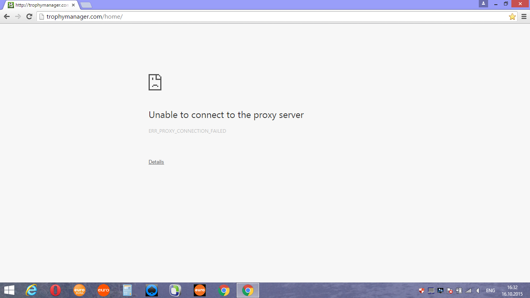Click the active Chrome window taskbar icon

pyautogui.click(x=248, y=290)
